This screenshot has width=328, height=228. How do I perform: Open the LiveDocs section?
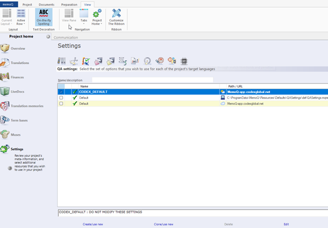coord(12,91)
